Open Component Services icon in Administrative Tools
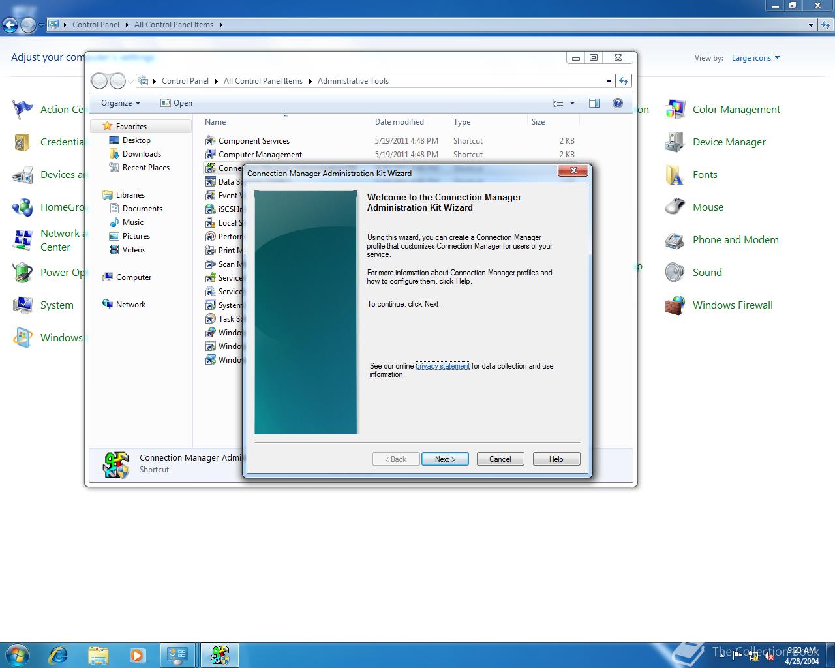This screenshot has width=835, height=668. 210,141
